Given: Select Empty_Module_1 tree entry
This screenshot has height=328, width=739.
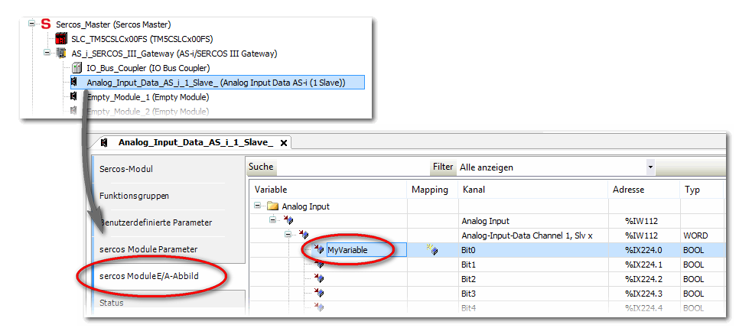Looking at the screenshot, I should click(x=148, y=97).
